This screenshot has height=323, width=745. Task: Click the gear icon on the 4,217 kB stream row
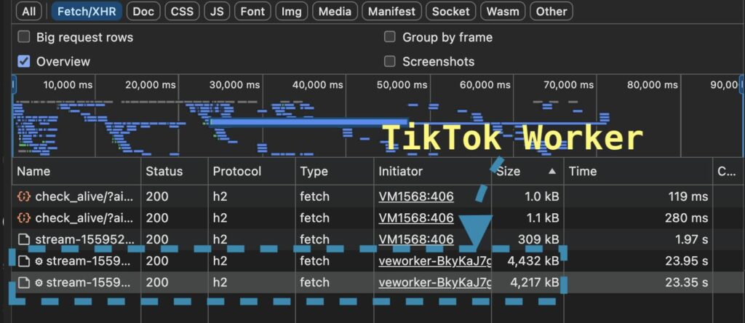[39, 282]
